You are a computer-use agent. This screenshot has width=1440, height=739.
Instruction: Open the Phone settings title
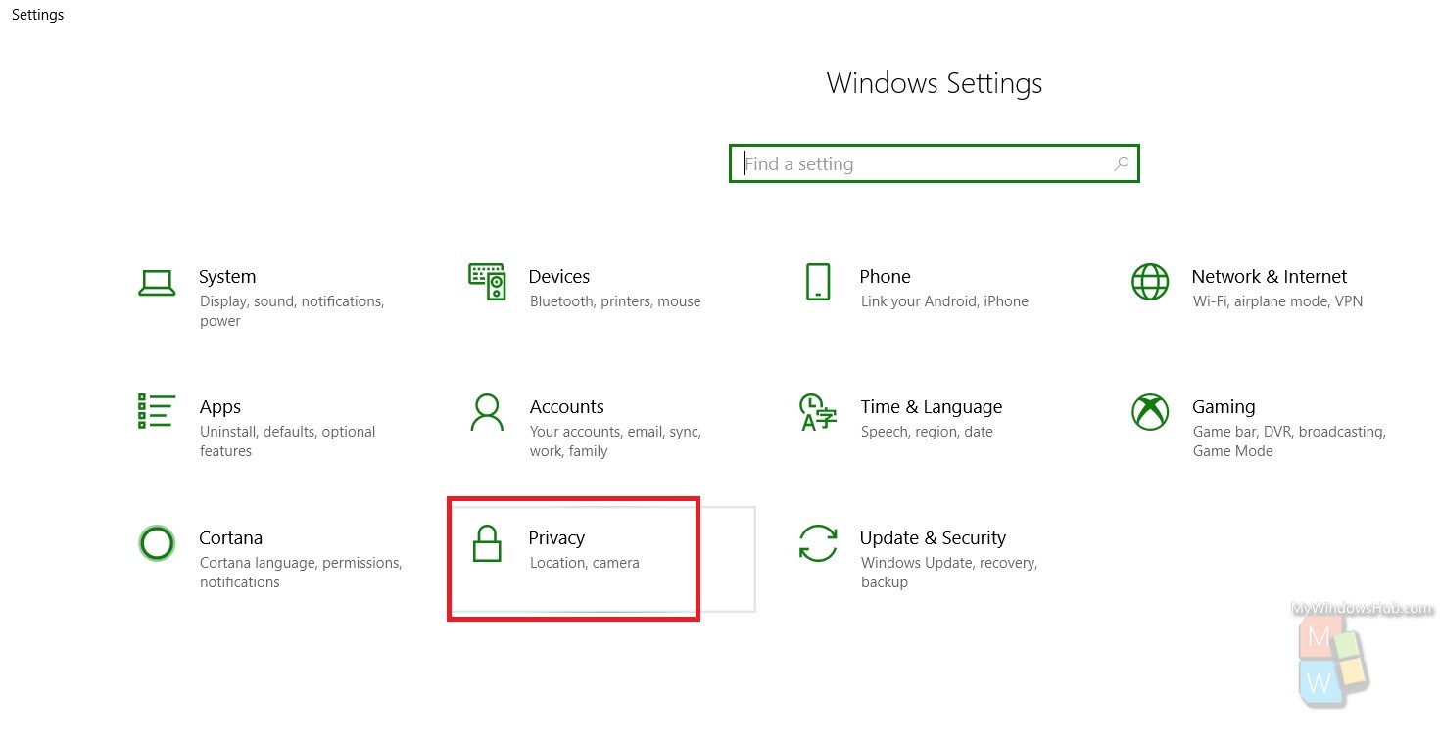(x=886, y=276)
